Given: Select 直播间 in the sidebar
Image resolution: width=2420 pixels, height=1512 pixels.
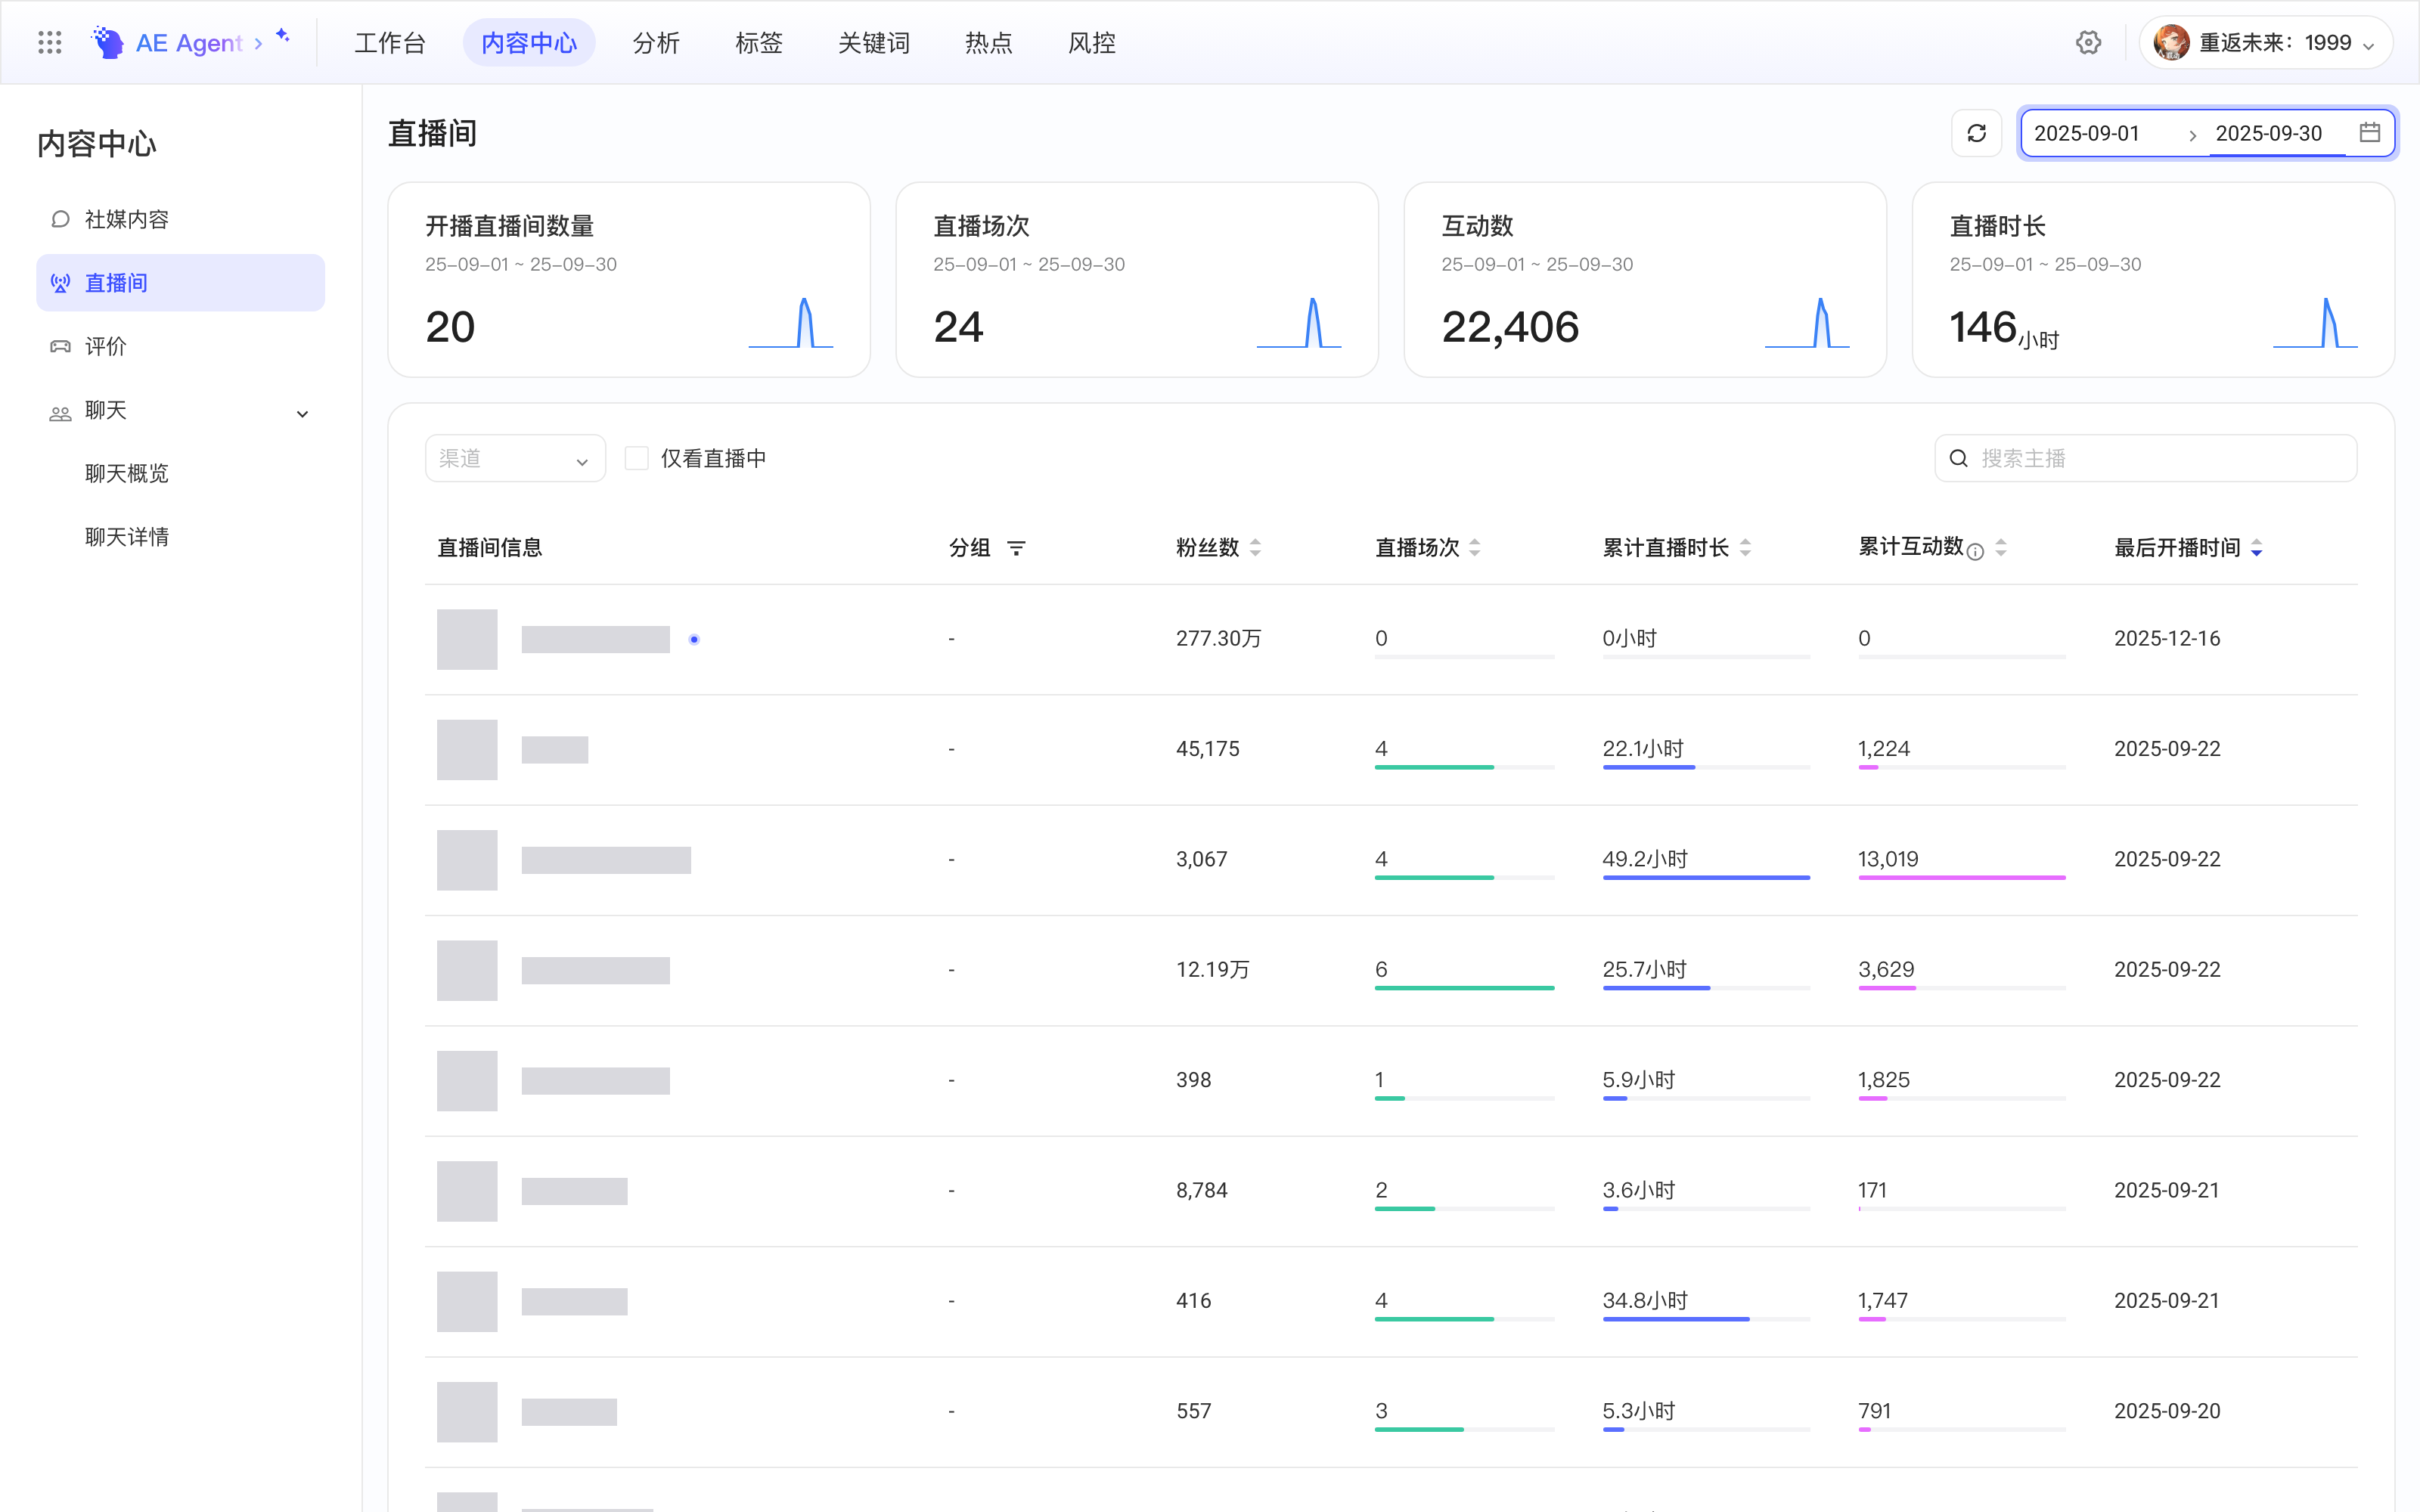Looking at the screenshot, I should click(x=180, y=282).
